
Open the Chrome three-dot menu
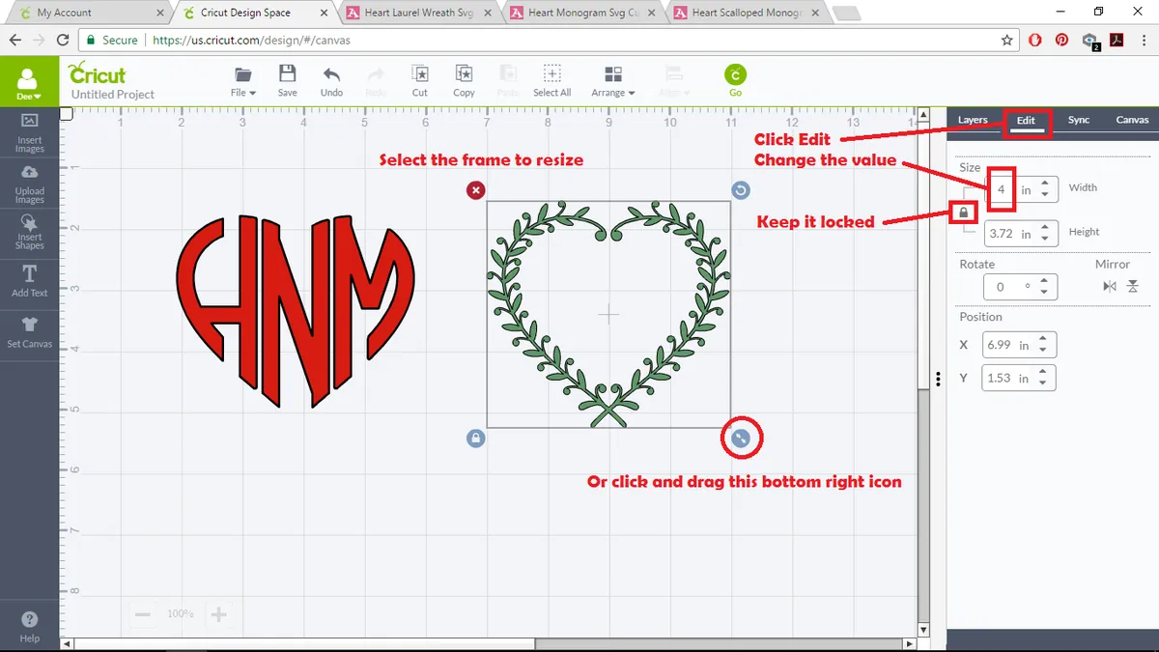(1144, 41)
